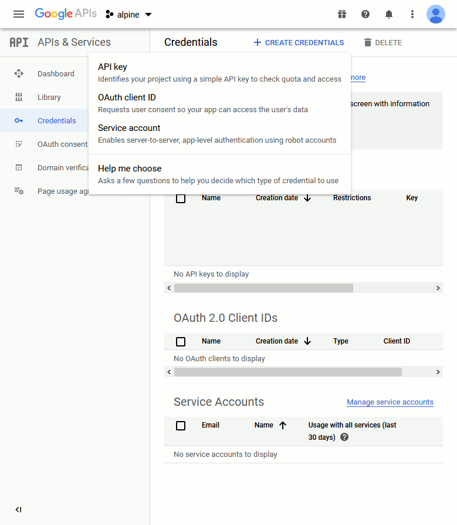The width and height of the screenshot is (457, 525).
Task: Click the user account avatar
Action: 436,14
